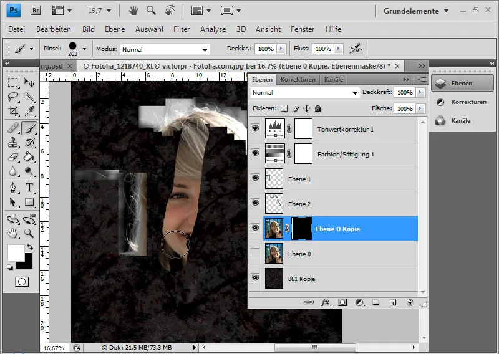Click Korrekturen button in right dock
499x354 pixels.
pyautogui.click(x=462, y=102)
